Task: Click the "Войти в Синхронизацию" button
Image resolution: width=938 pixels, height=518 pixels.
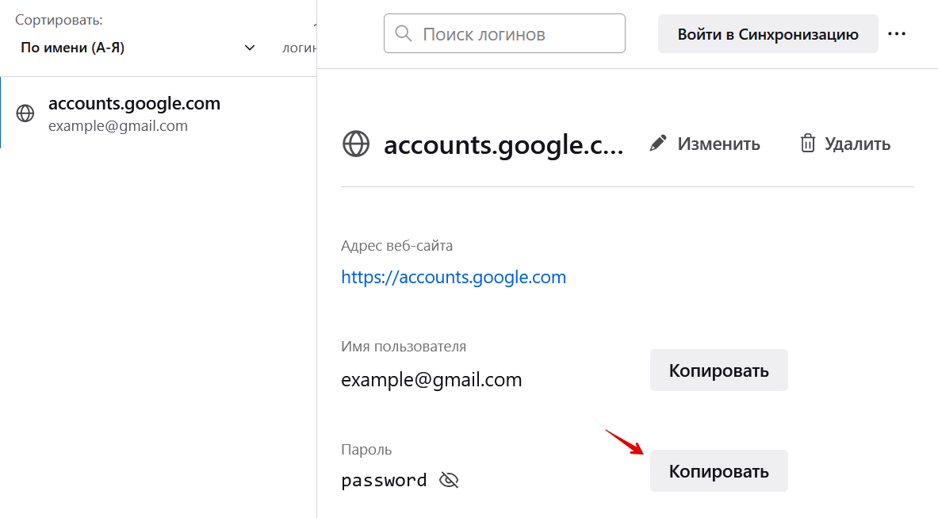Action: pos(768,34)
